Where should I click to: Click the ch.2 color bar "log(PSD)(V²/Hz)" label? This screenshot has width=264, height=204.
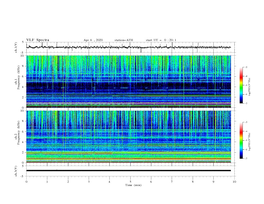tap(250, 142)
